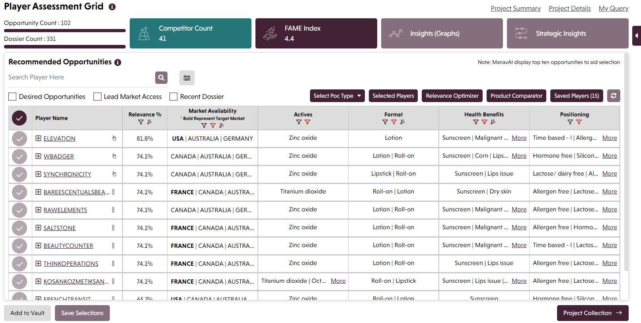Image resolution: width=641 pixels, height=323 pixels.
Task: Click drag handle dots in RAWELEMENTS row
Action: pos(113,210)
